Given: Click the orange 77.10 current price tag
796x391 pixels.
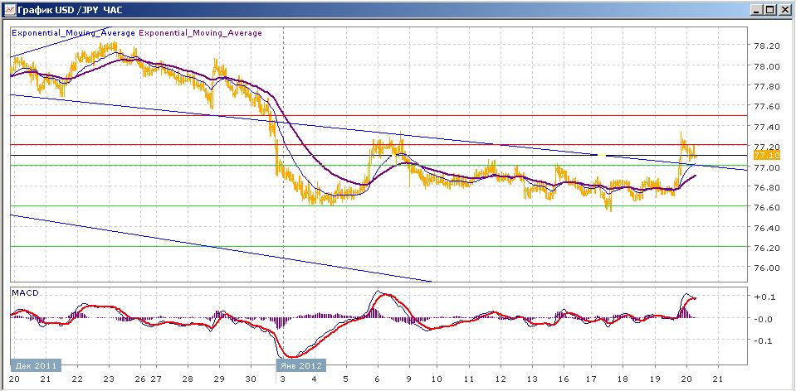Looking at the screenshot, I should click(x=763, y=155).
